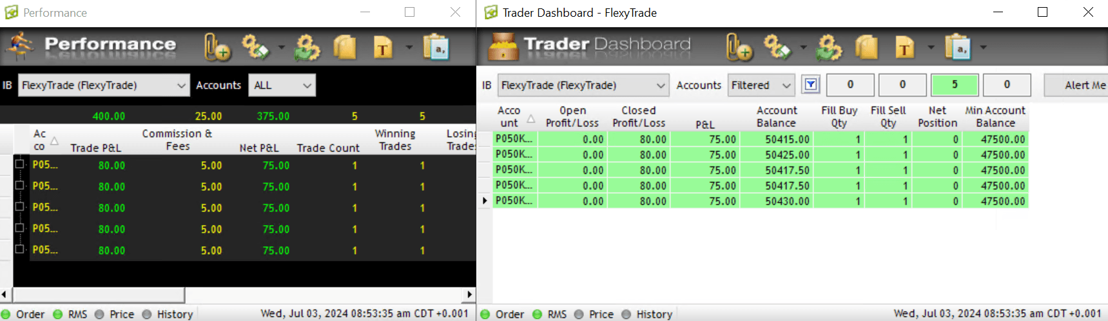This screenshot has height=321, width=1108.
Task: Click History status light in Trader Dashboard status bar
Action: click(x=627, y=314)
